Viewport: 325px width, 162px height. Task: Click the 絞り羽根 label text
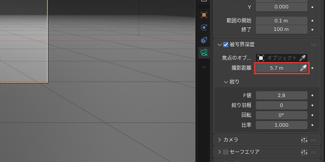(x=241, y=105)
